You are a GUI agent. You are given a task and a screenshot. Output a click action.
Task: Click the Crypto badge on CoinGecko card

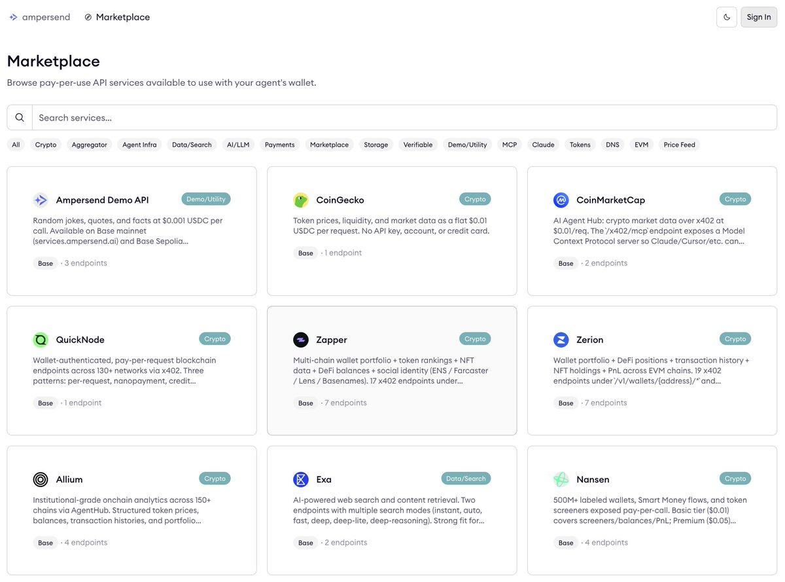pyautogui.click(x=475, y=199)
